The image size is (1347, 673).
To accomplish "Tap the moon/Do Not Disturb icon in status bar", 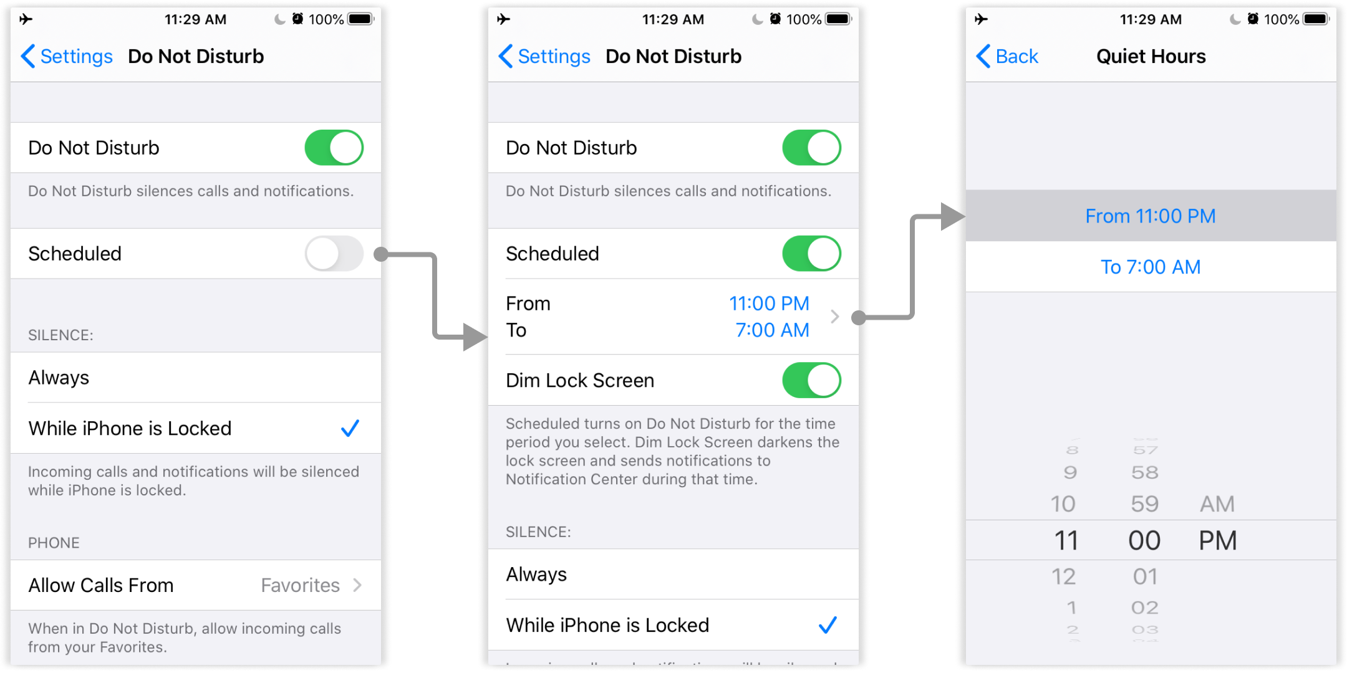I will [x=266, y=16].
